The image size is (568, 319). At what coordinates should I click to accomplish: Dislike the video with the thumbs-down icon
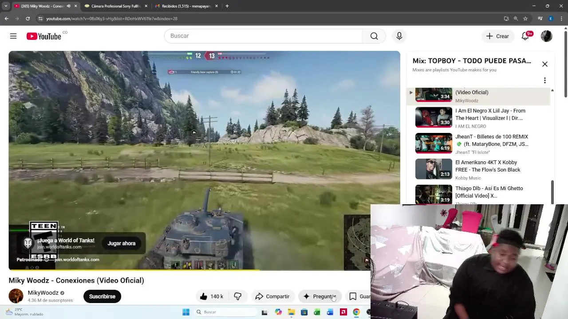tap(238, 296)
